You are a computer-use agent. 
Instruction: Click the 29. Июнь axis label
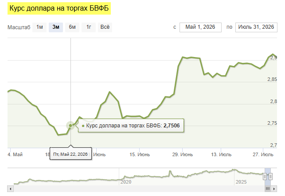(183, 154)
